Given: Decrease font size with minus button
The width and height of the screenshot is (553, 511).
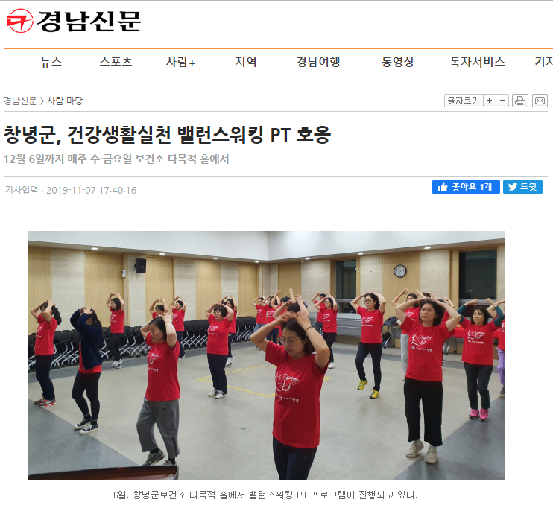Looking at the screenshot, I should coord(502,101).
